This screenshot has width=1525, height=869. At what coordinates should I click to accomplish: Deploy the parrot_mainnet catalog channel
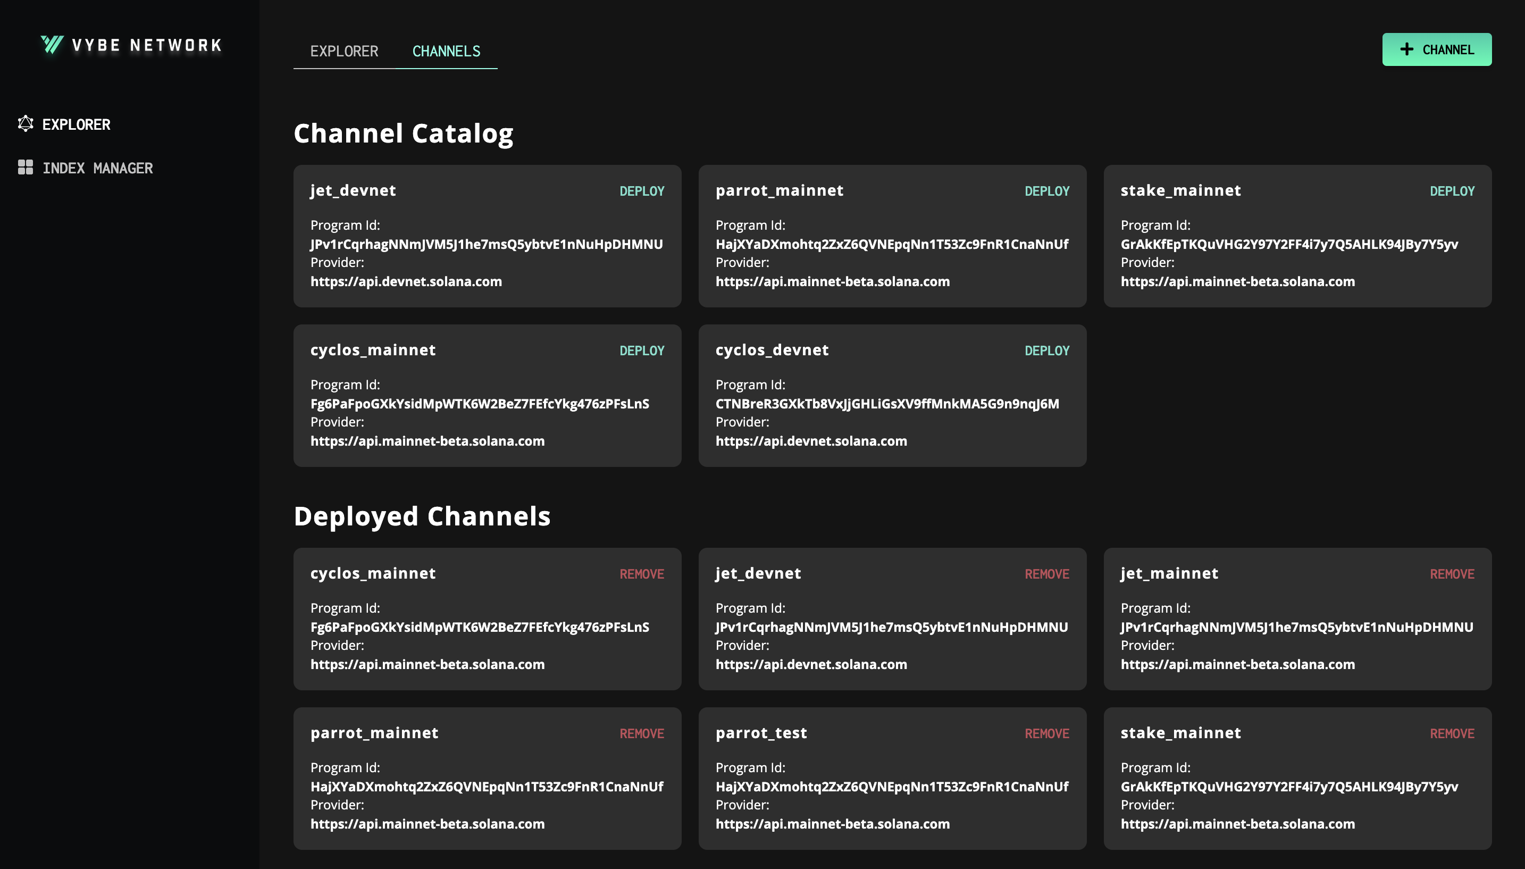click(x=1046, y=191)
